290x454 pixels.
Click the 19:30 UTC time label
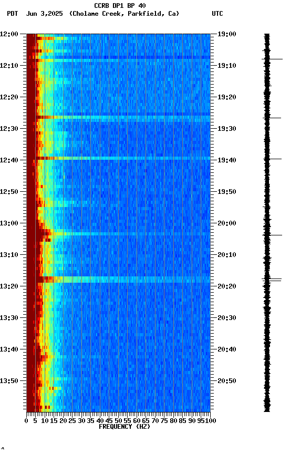click(227, 129)
